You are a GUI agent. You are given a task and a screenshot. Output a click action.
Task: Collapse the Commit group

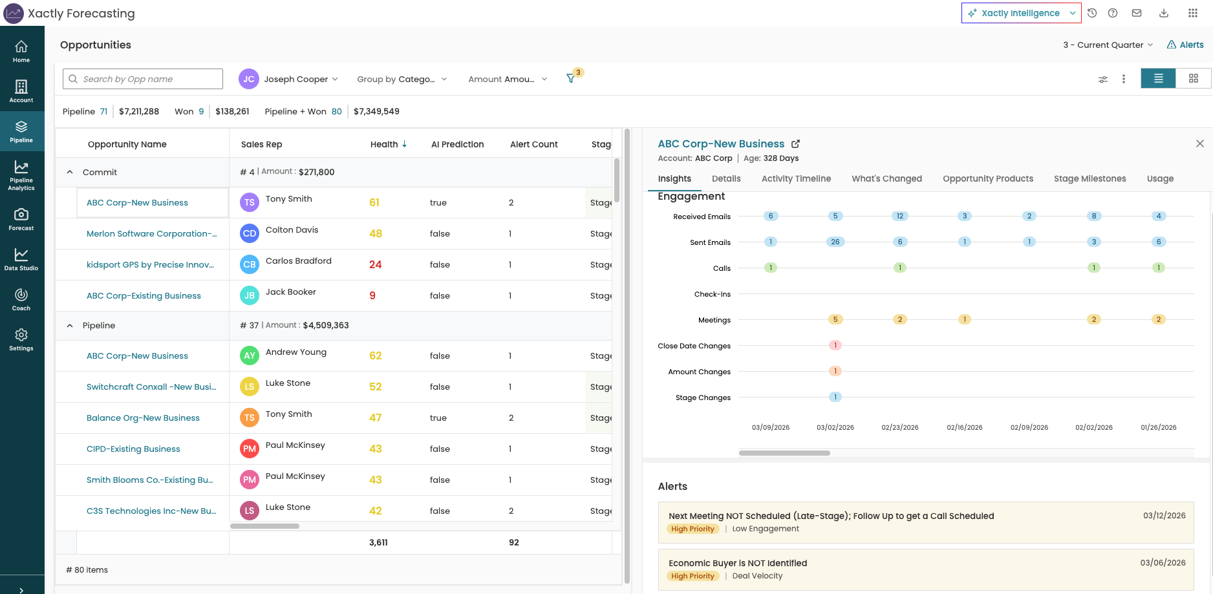[x=70, y=172]
